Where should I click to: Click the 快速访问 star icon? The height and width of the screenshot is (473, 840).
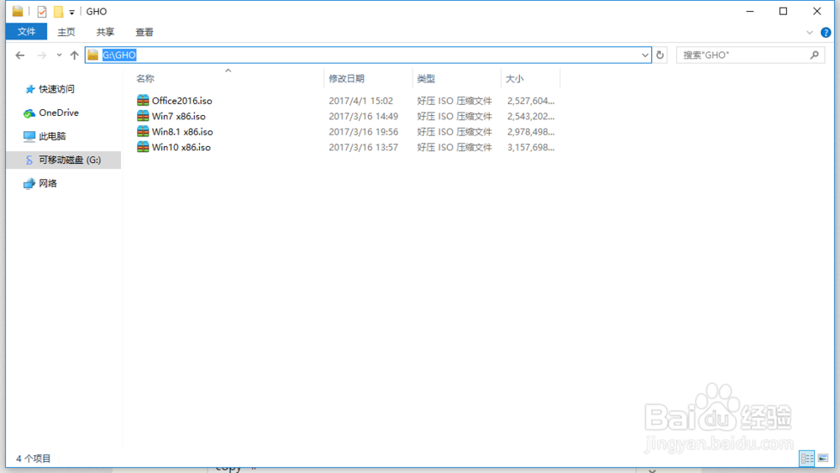click(x=29, y=89)
